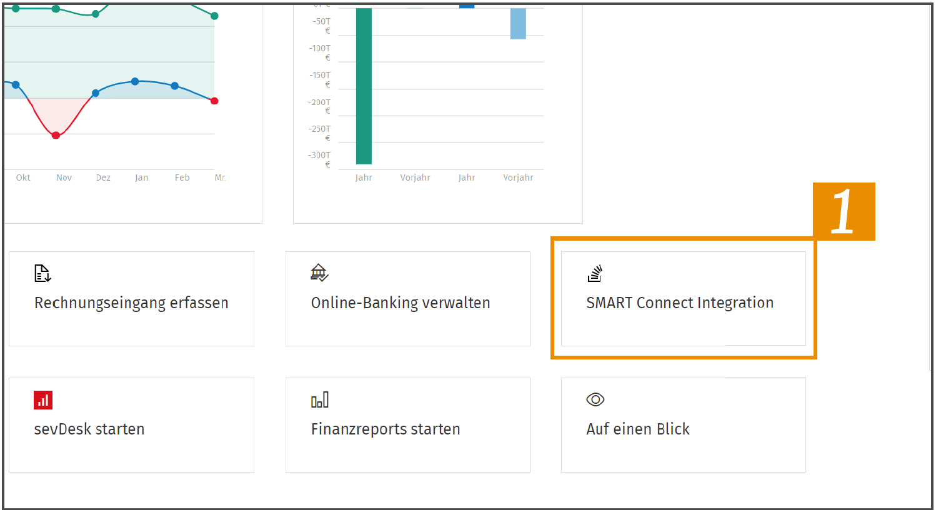Click the tall green Jahr bar in bar chart
The image size is (936, 512).
tap(364, 86)
